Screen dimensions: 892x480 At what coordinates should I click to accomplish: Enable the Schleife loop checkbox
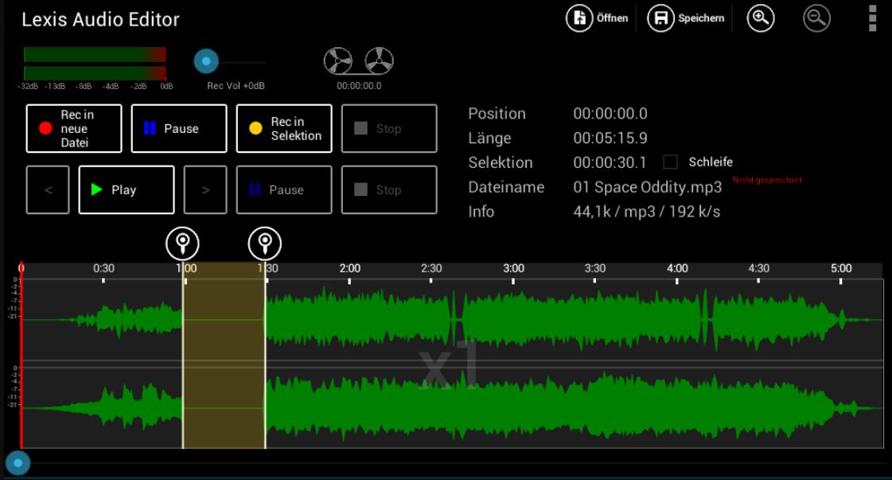pos(670,162)
